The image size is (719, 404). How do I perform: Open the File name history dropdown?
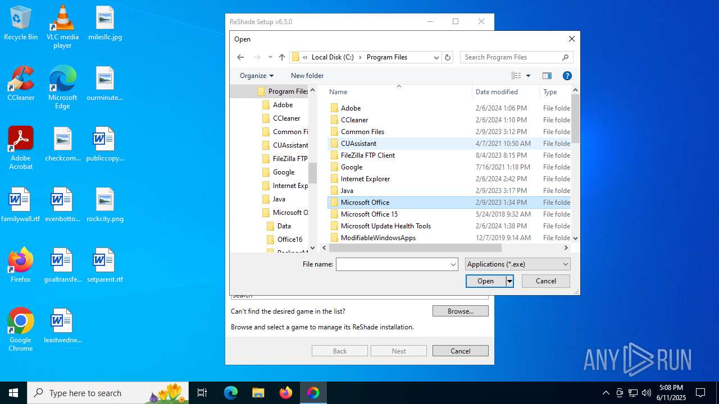coord(453,264)
